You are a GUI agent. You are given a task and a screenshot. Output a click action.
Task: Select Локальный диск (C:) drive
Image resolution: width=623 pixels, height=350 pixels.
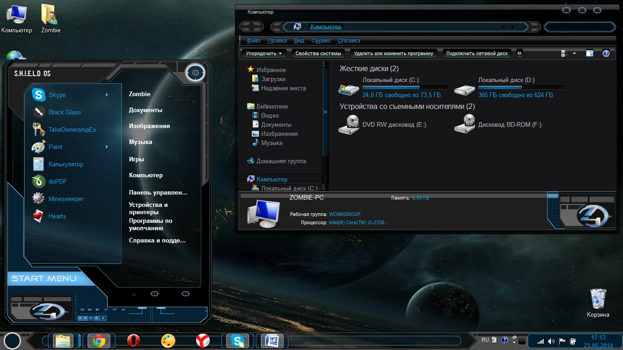393,87
